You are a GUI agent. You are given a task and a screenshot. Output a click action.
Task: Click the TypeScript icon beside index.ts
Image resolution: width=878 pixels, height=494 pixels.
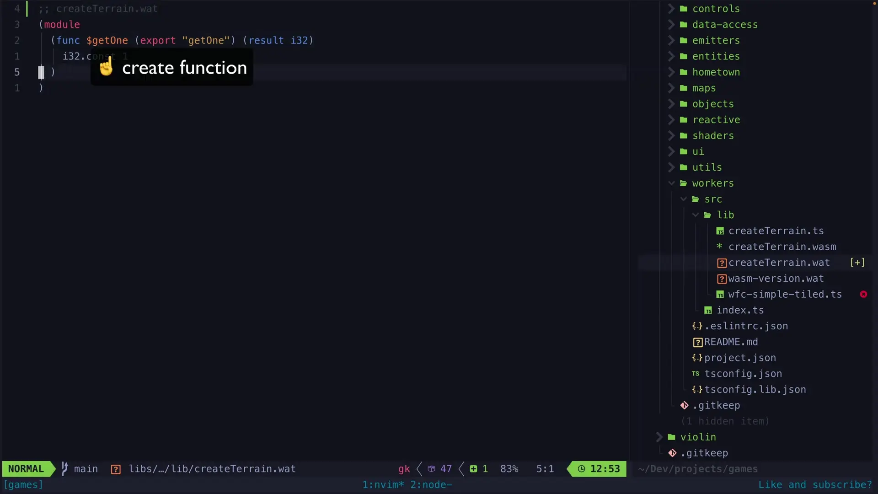click(708, 311)
